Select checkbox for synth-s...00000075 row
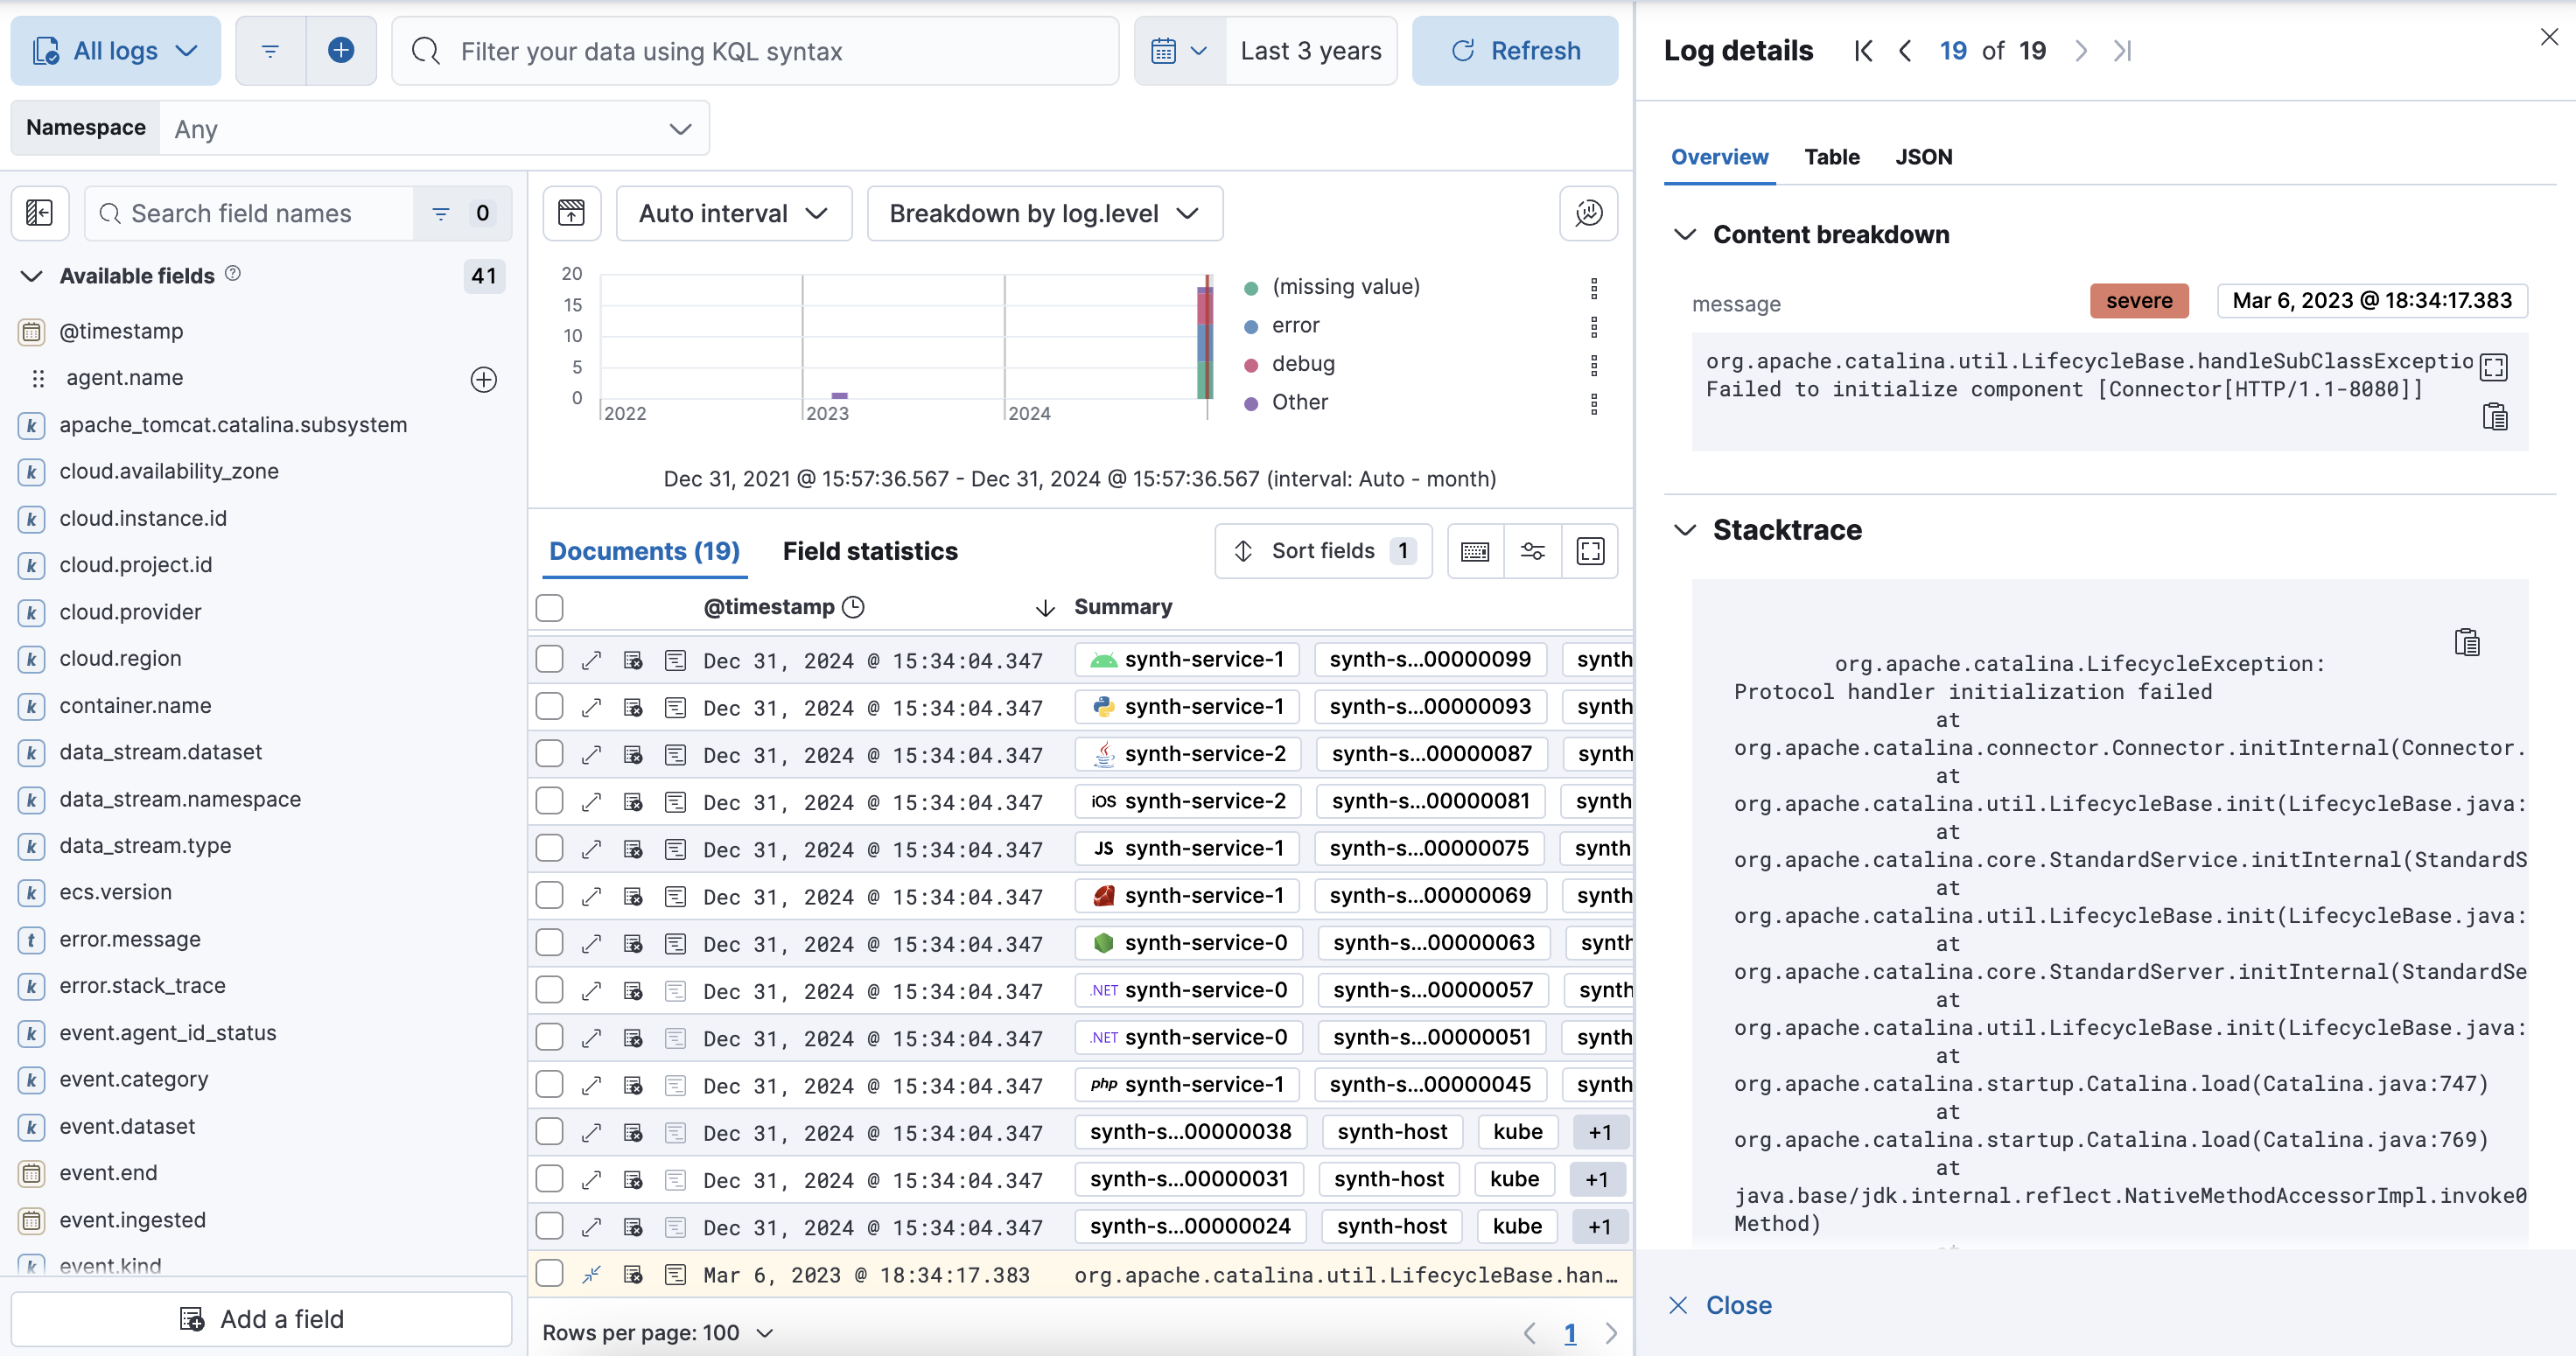Screen dimensions: 2576x1356 549,848
